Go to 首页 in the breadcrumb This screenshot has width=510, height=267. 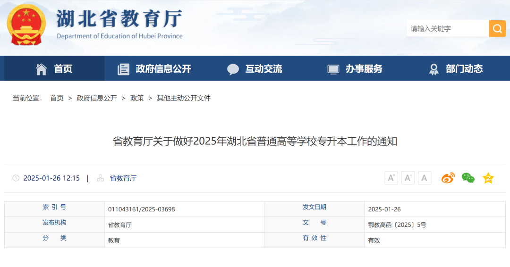57,98
